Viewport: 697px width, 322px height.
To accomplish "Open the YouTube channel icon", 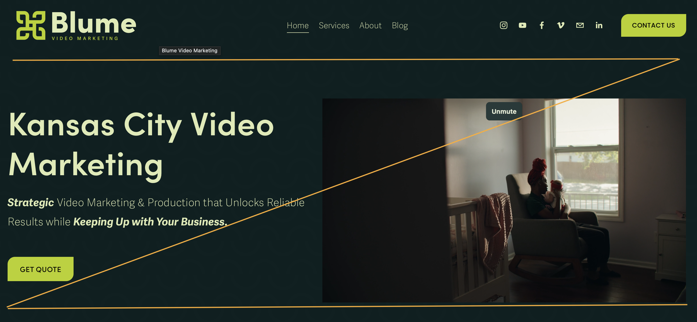I will coord(522,25).
